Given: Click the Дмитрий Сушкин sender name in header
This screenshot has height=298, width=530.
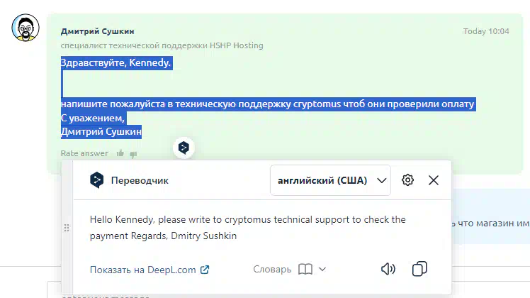Looking at the screenshot, I should click(97, 31).
